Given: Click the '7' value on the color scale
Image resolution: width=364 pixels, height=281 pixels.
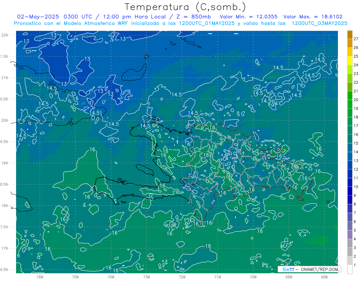Looking at the screenshot, I should click(355, 213).
